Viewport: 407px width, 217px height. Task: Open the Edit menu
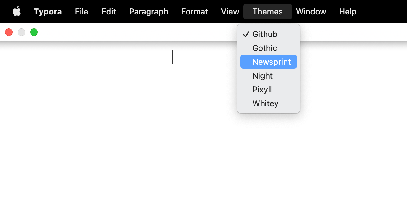pyautogui.click(x=109, y=12)
